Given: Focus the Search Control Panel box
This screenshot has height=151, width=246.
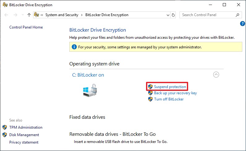Looking at the screenshot, I should [x=207, y=15].
